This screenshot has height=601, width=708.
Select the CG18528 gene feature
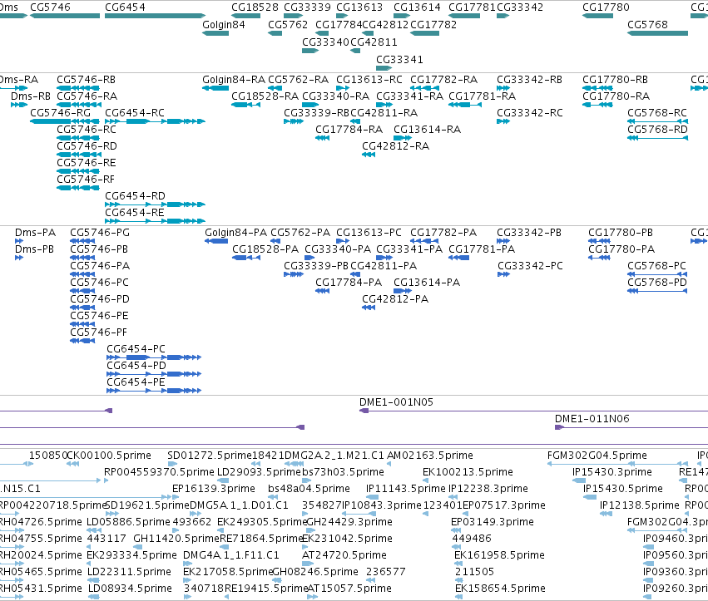tap(245, 16)
